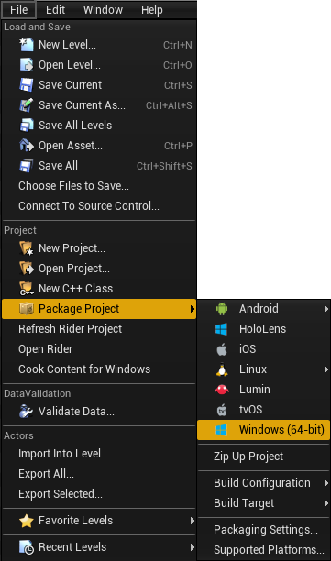Click the Save Current floppy disk icon
The height and width of the screenshot is (561, 331).
26,85
